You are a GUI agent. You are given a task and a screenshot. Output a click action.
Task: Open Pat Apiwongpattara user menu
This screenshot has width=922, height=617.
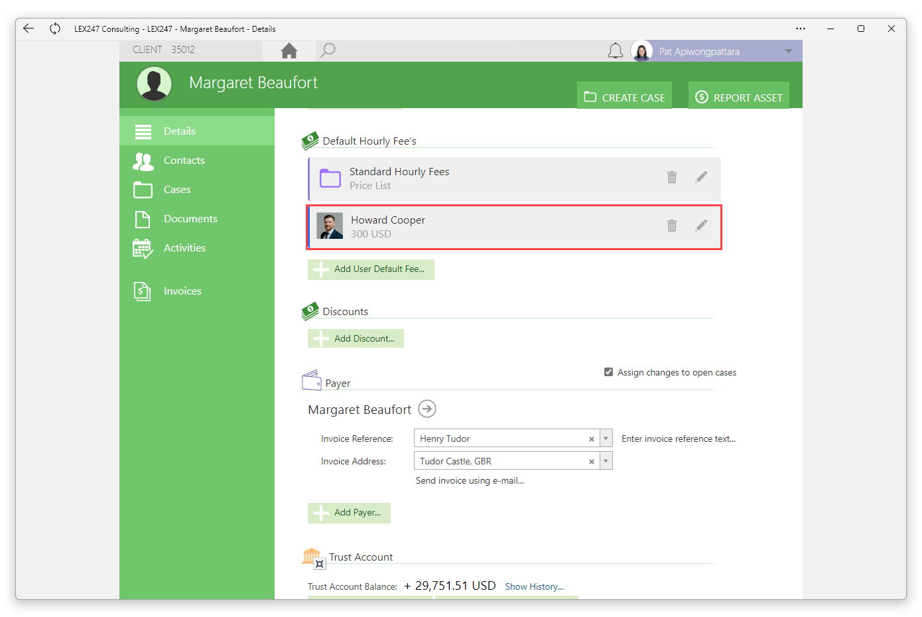tap(716, 51)
